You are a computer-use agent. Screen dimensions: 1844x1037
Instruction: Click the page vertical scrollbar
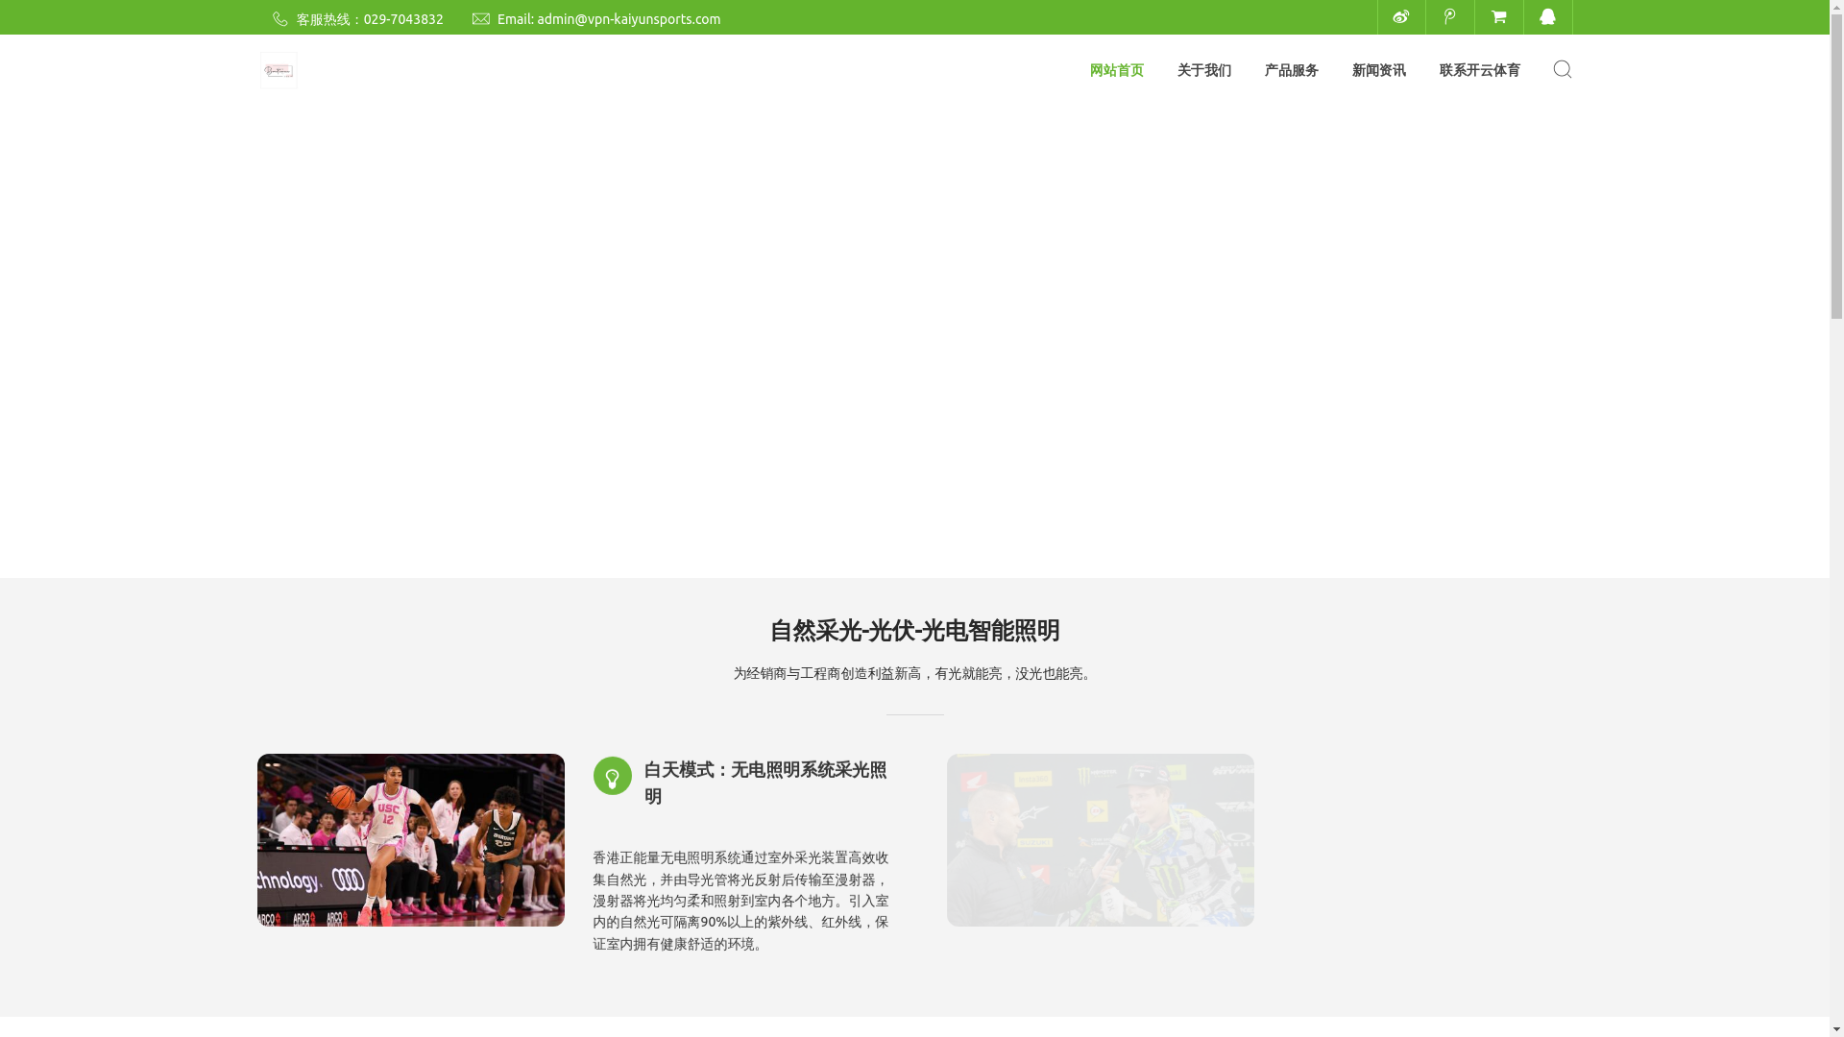coord(1836,518)
